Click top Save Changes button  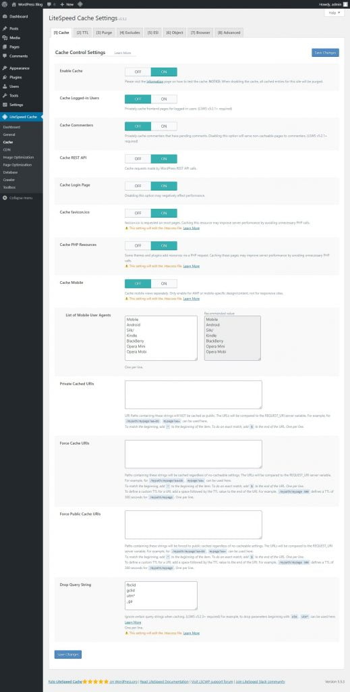point(325,53)
